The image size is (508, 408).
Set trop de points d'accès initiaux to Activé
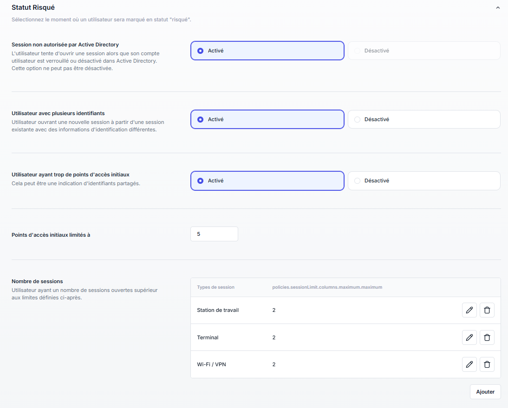(x=267, y=181)
